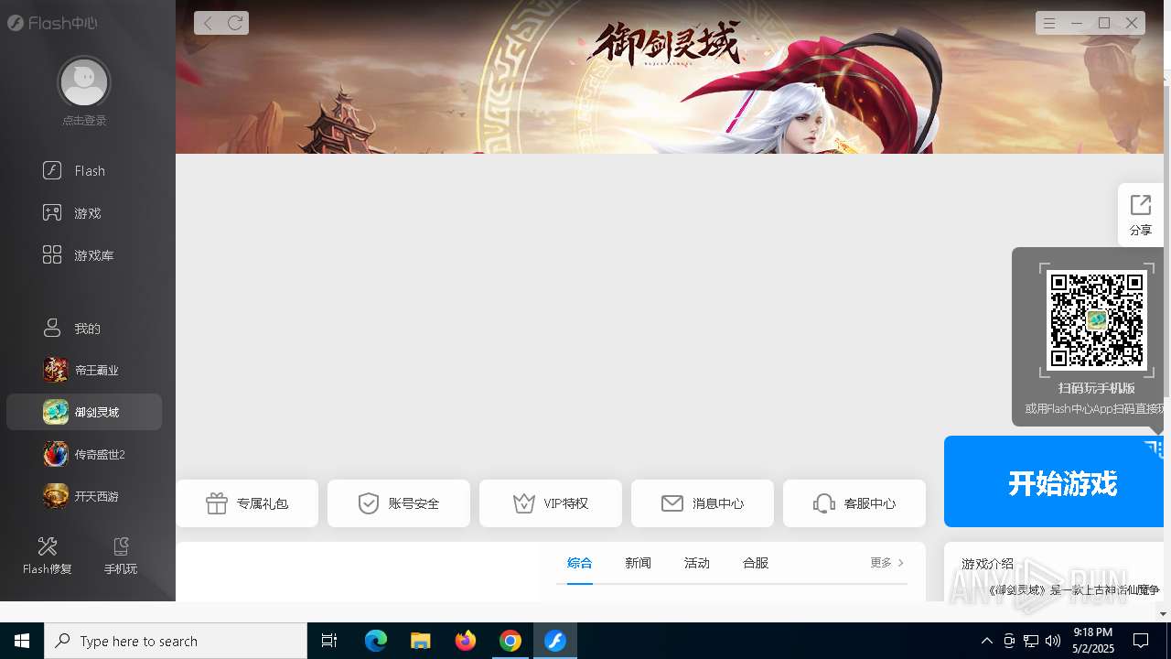Switch to the 综合 tab
The image size is (1171, 659).
580,563
